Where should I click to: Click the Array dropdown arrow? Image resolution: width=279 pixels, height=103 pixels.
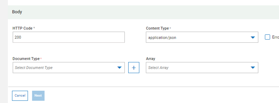coord(252,68)
